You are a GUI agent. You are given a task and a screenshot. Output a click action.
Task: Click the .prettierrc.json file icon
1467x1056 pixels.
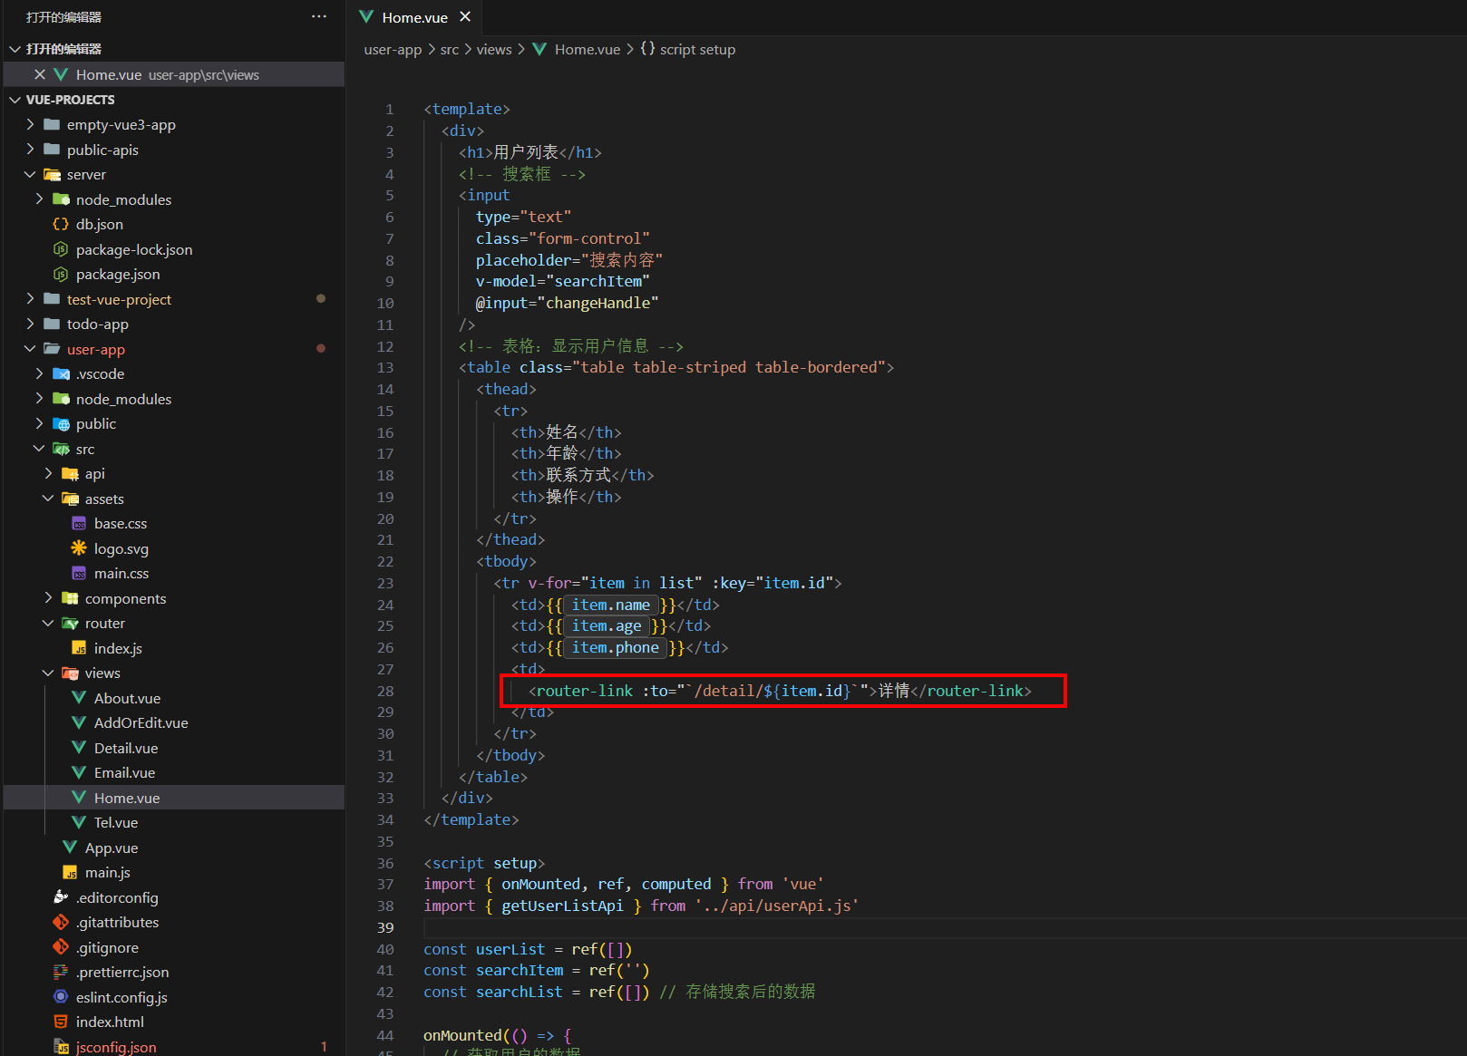[61, 972]
